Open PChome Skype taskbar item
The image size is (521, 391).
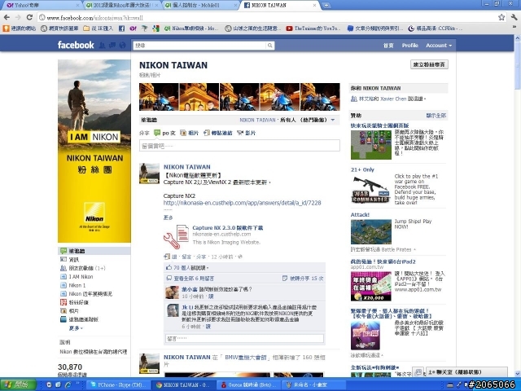[118, 385]
